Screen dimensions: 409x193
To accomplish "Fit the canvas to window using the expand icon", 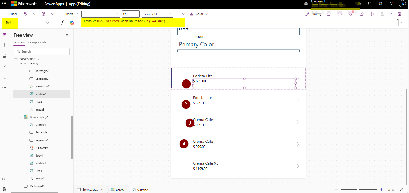I will click(x=401, y=190).
